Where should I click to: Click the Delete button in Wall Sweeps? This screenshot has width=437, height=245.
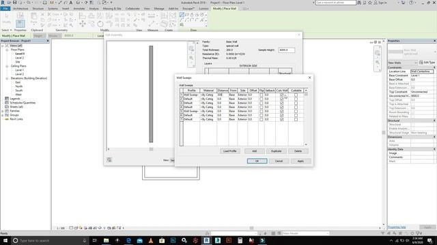[x=298, y=151]
